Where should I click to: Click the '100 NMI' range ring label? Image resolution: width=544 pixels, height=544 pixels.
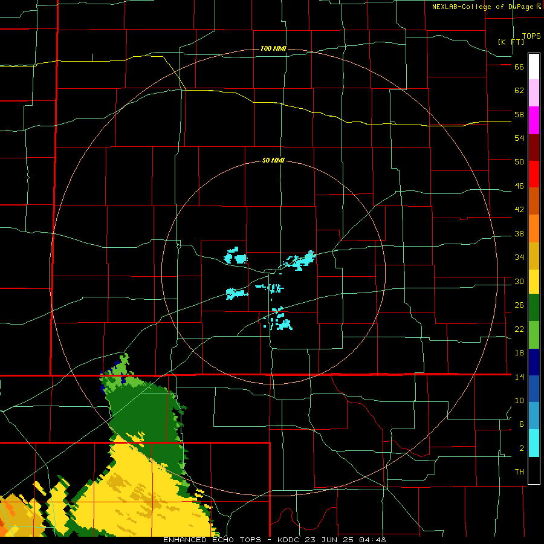[x=273, y=48]
